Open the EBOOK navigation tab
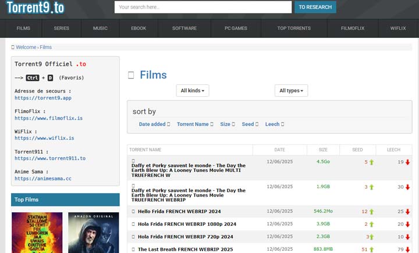Viewport: 419px width, 253px height. [x=139, y=28]
